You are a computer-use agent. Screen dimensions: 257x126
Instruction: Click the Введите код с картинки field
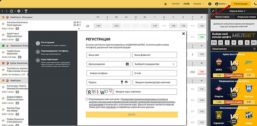point(146,92)
